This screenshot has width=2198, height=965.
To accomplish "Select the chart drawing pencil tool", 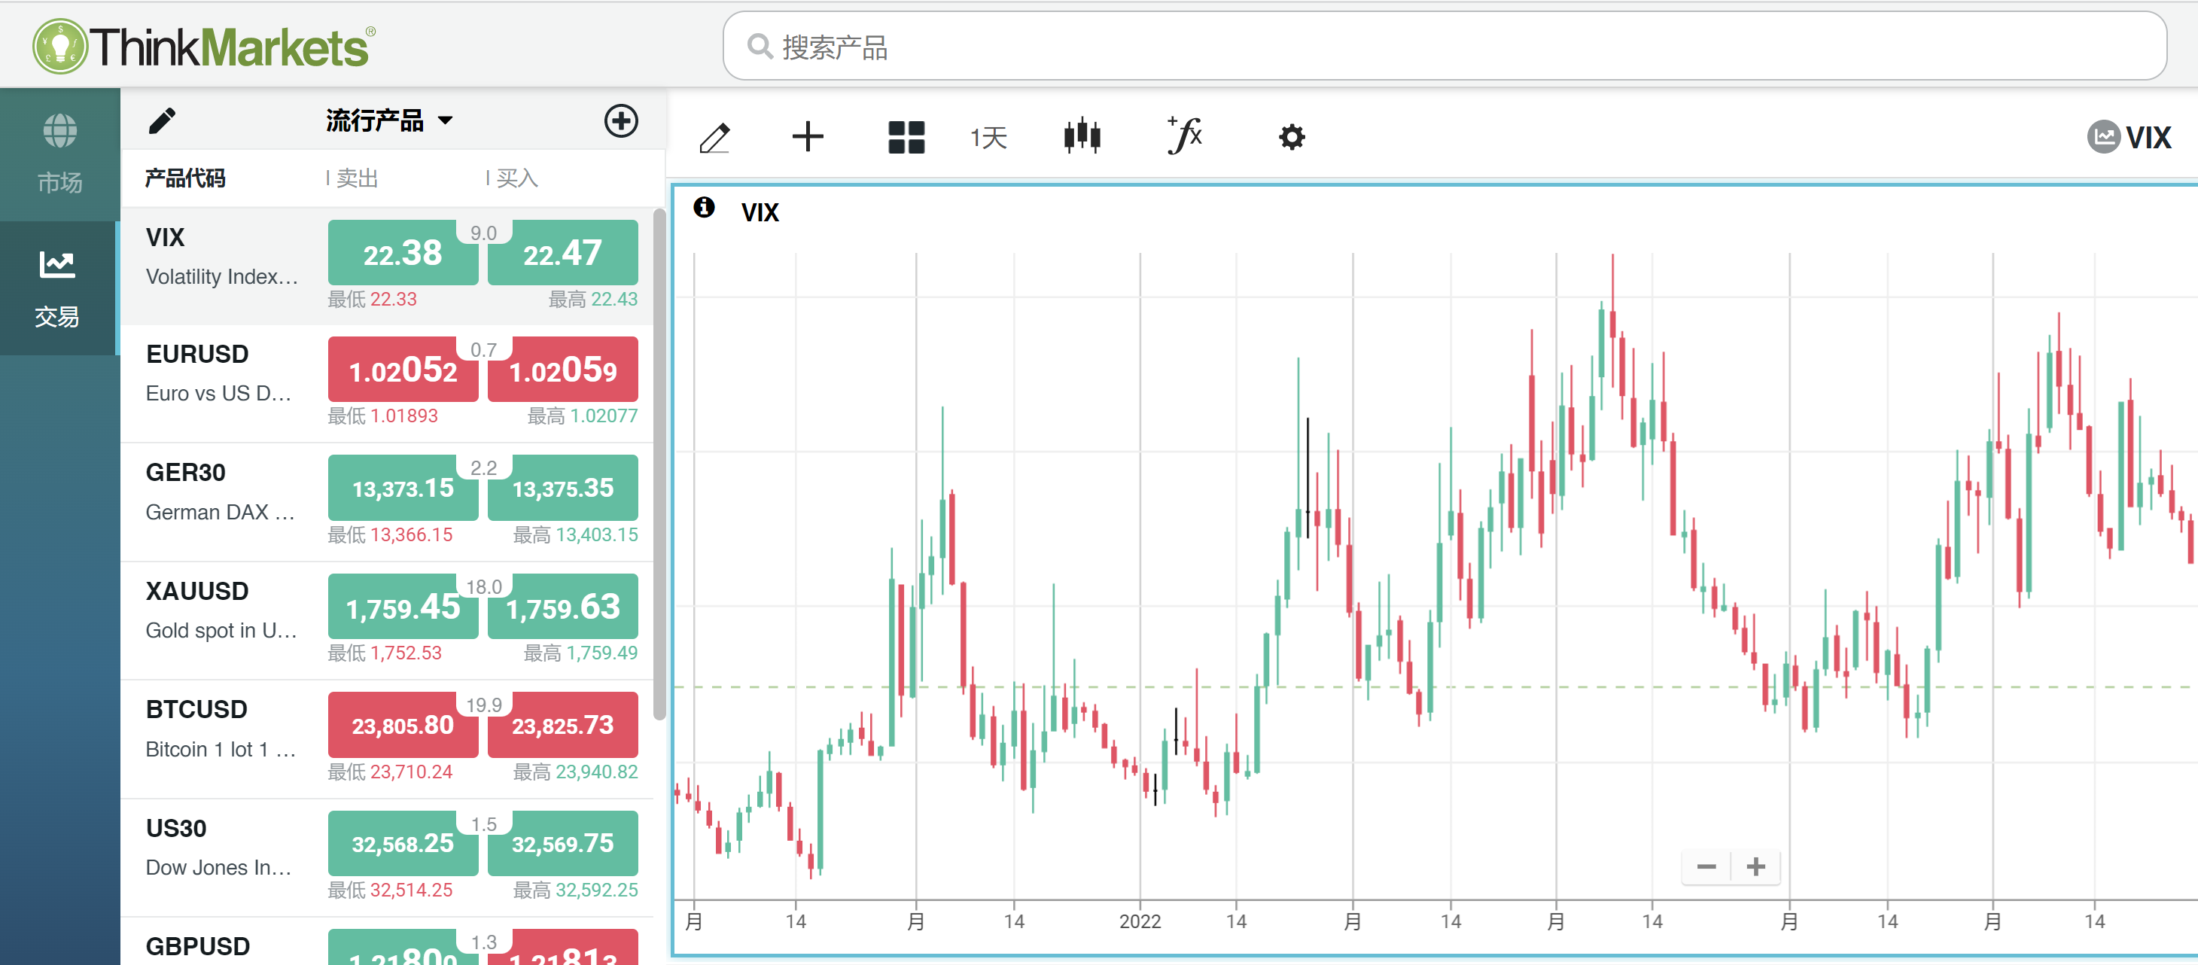I will pos(714,137).
